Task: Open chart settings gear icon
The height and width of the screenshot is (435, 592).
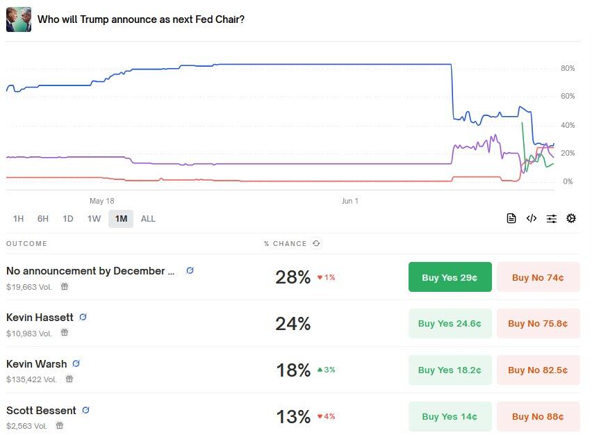Action: pyautogui.click(x=571, y=218)
